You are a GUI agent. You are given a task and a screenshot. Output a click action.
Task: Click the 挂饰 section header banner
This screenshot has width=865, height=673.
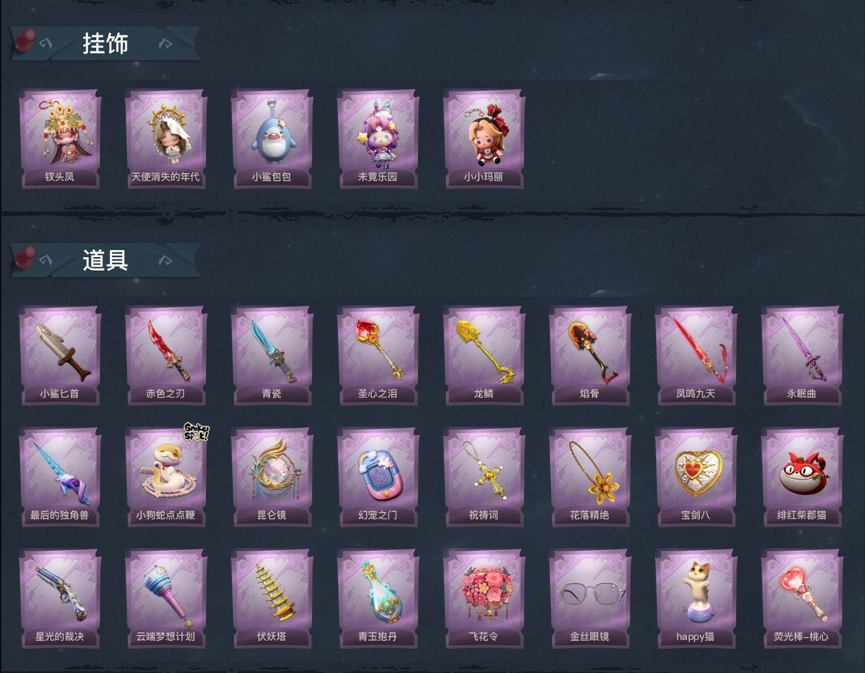[105, 43]
